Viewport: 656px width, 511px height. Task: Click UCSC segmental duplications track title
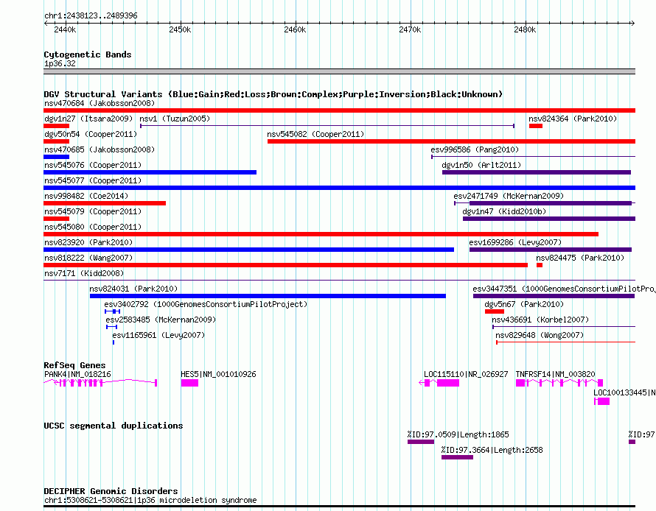(x=114, y=426)
